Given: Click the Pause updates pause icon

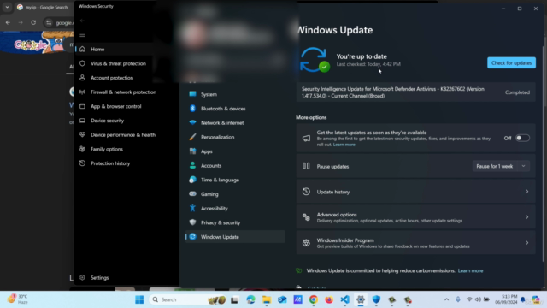Looking at the screenshot, I should (306, 166).
